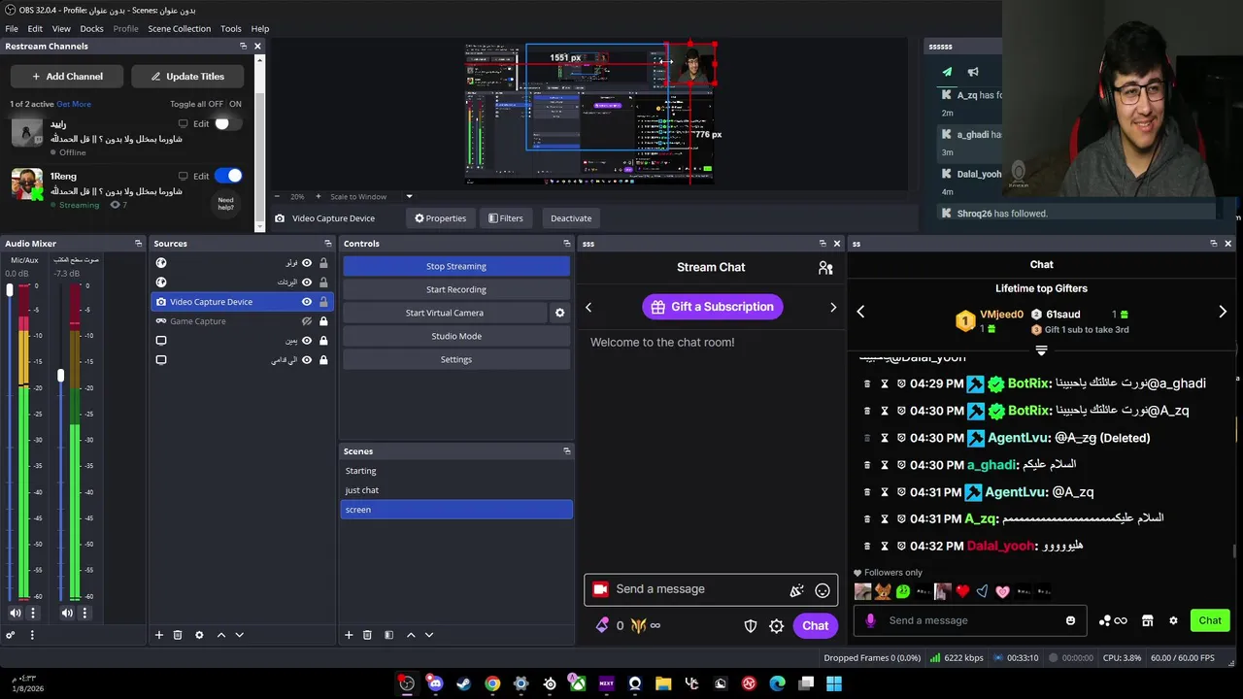
Task: Go to next Stream Chat banner
Action: 833,308
